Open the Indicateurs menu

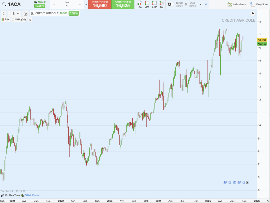[237, 4]
